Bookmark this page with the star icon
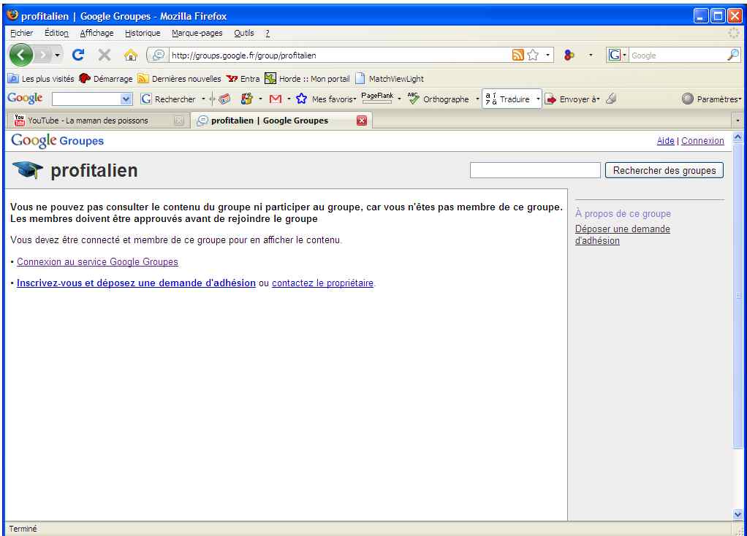 coord(533,55)
